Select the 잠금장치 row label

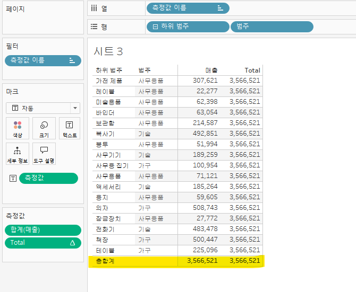click(x=108, y=219)
